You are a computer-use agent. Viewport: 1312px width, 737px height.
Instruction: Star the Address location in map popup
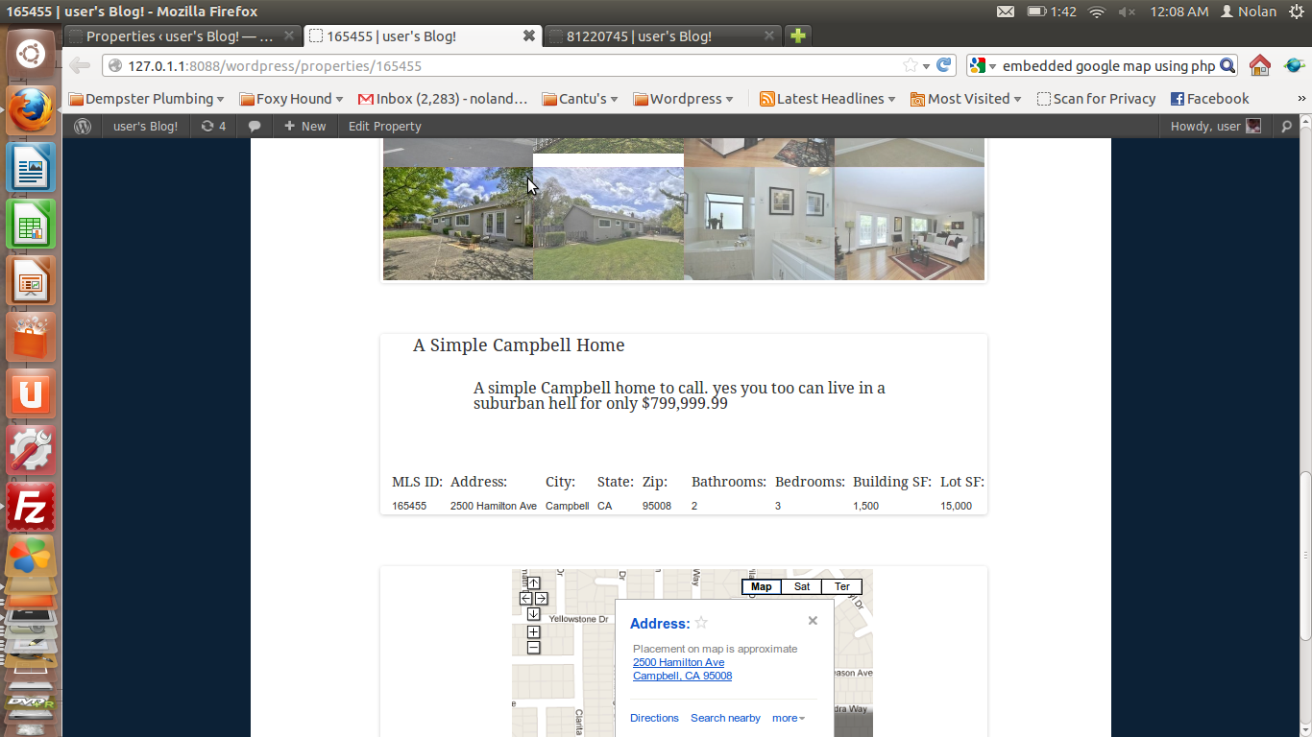point(701,623)
